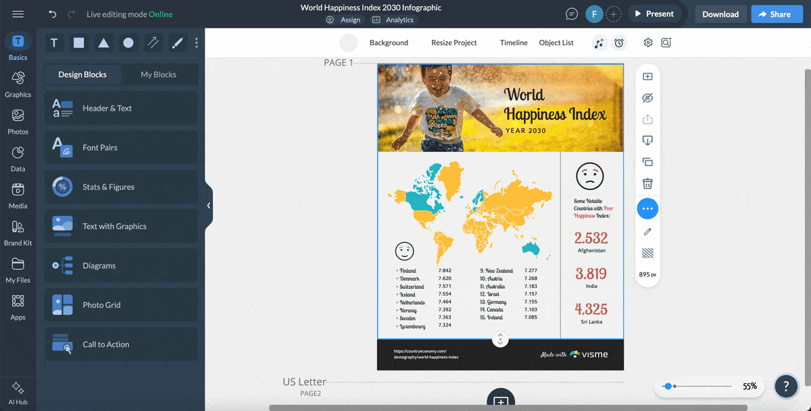Select the Triangle shape tool
The image size is (811, 411).
[x=103, y=43]
